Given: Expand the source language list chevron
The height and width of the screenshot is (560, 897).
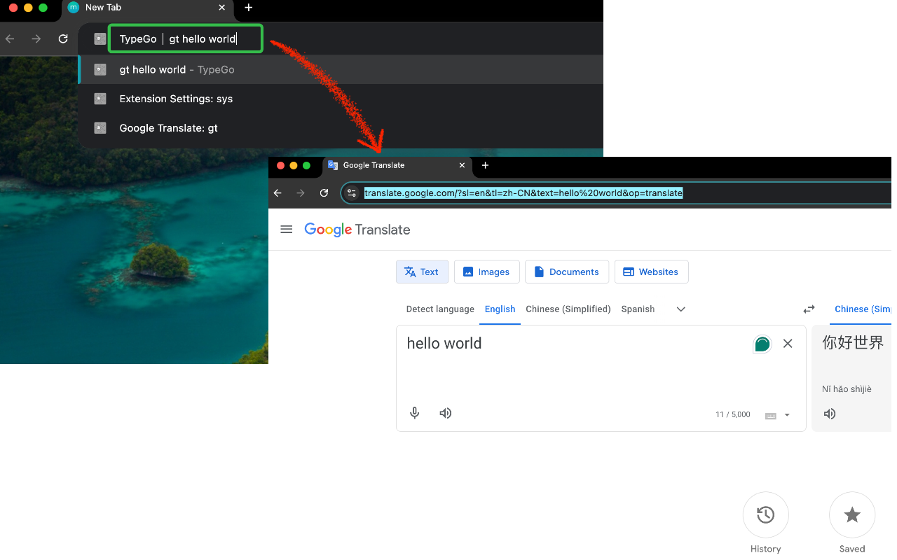Looking at the screenshot, I should [x=680, y=309].
